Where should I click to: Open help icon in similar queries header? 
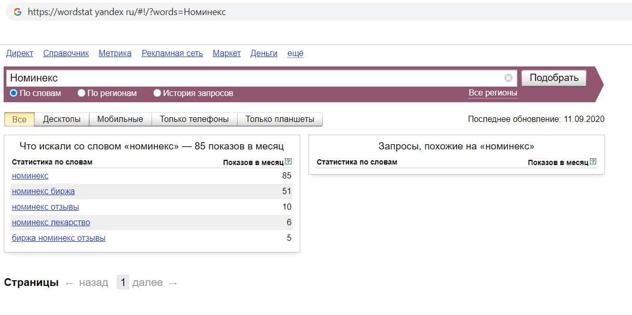593,162
